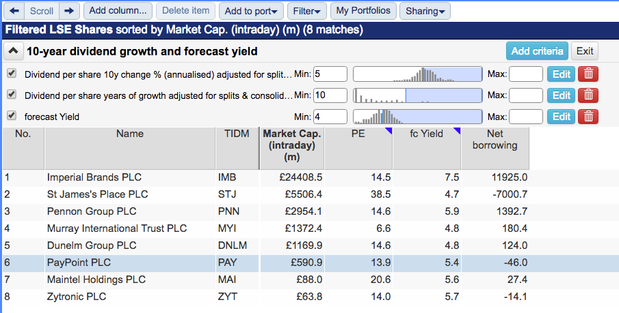Viewport: 619px width, 313px height.
Task: Click the right arrow scroll button
Action: click(x=69, y=11)
